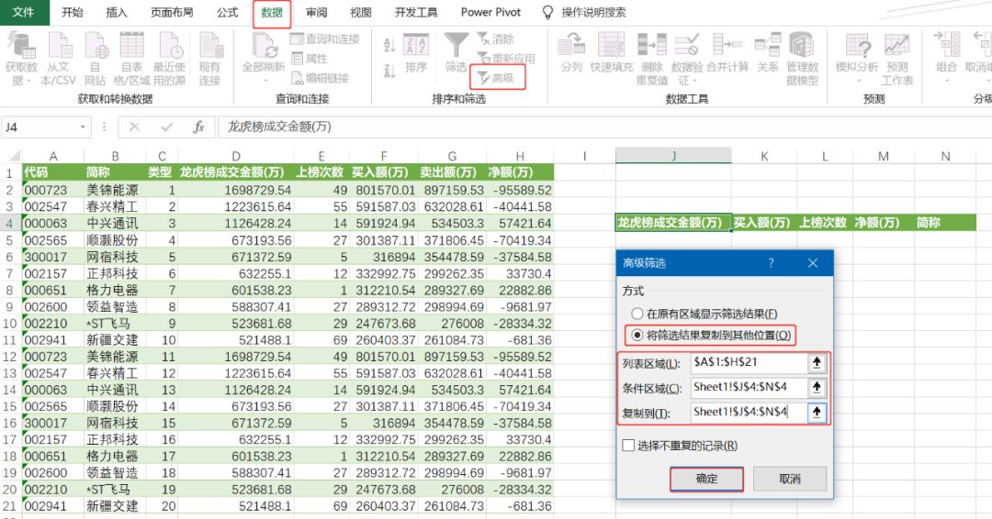The width and height of the screenshot is (992, 519).
Task: Open the 文件 (File) tab
Action: click(x=23, y=12)
